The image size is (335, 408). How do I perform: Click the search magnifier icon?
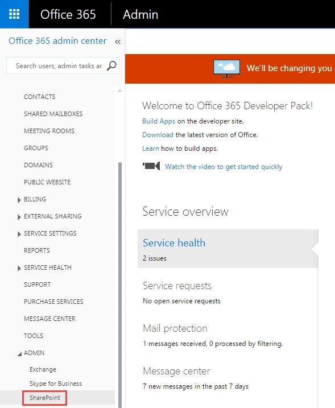(111, 65)
